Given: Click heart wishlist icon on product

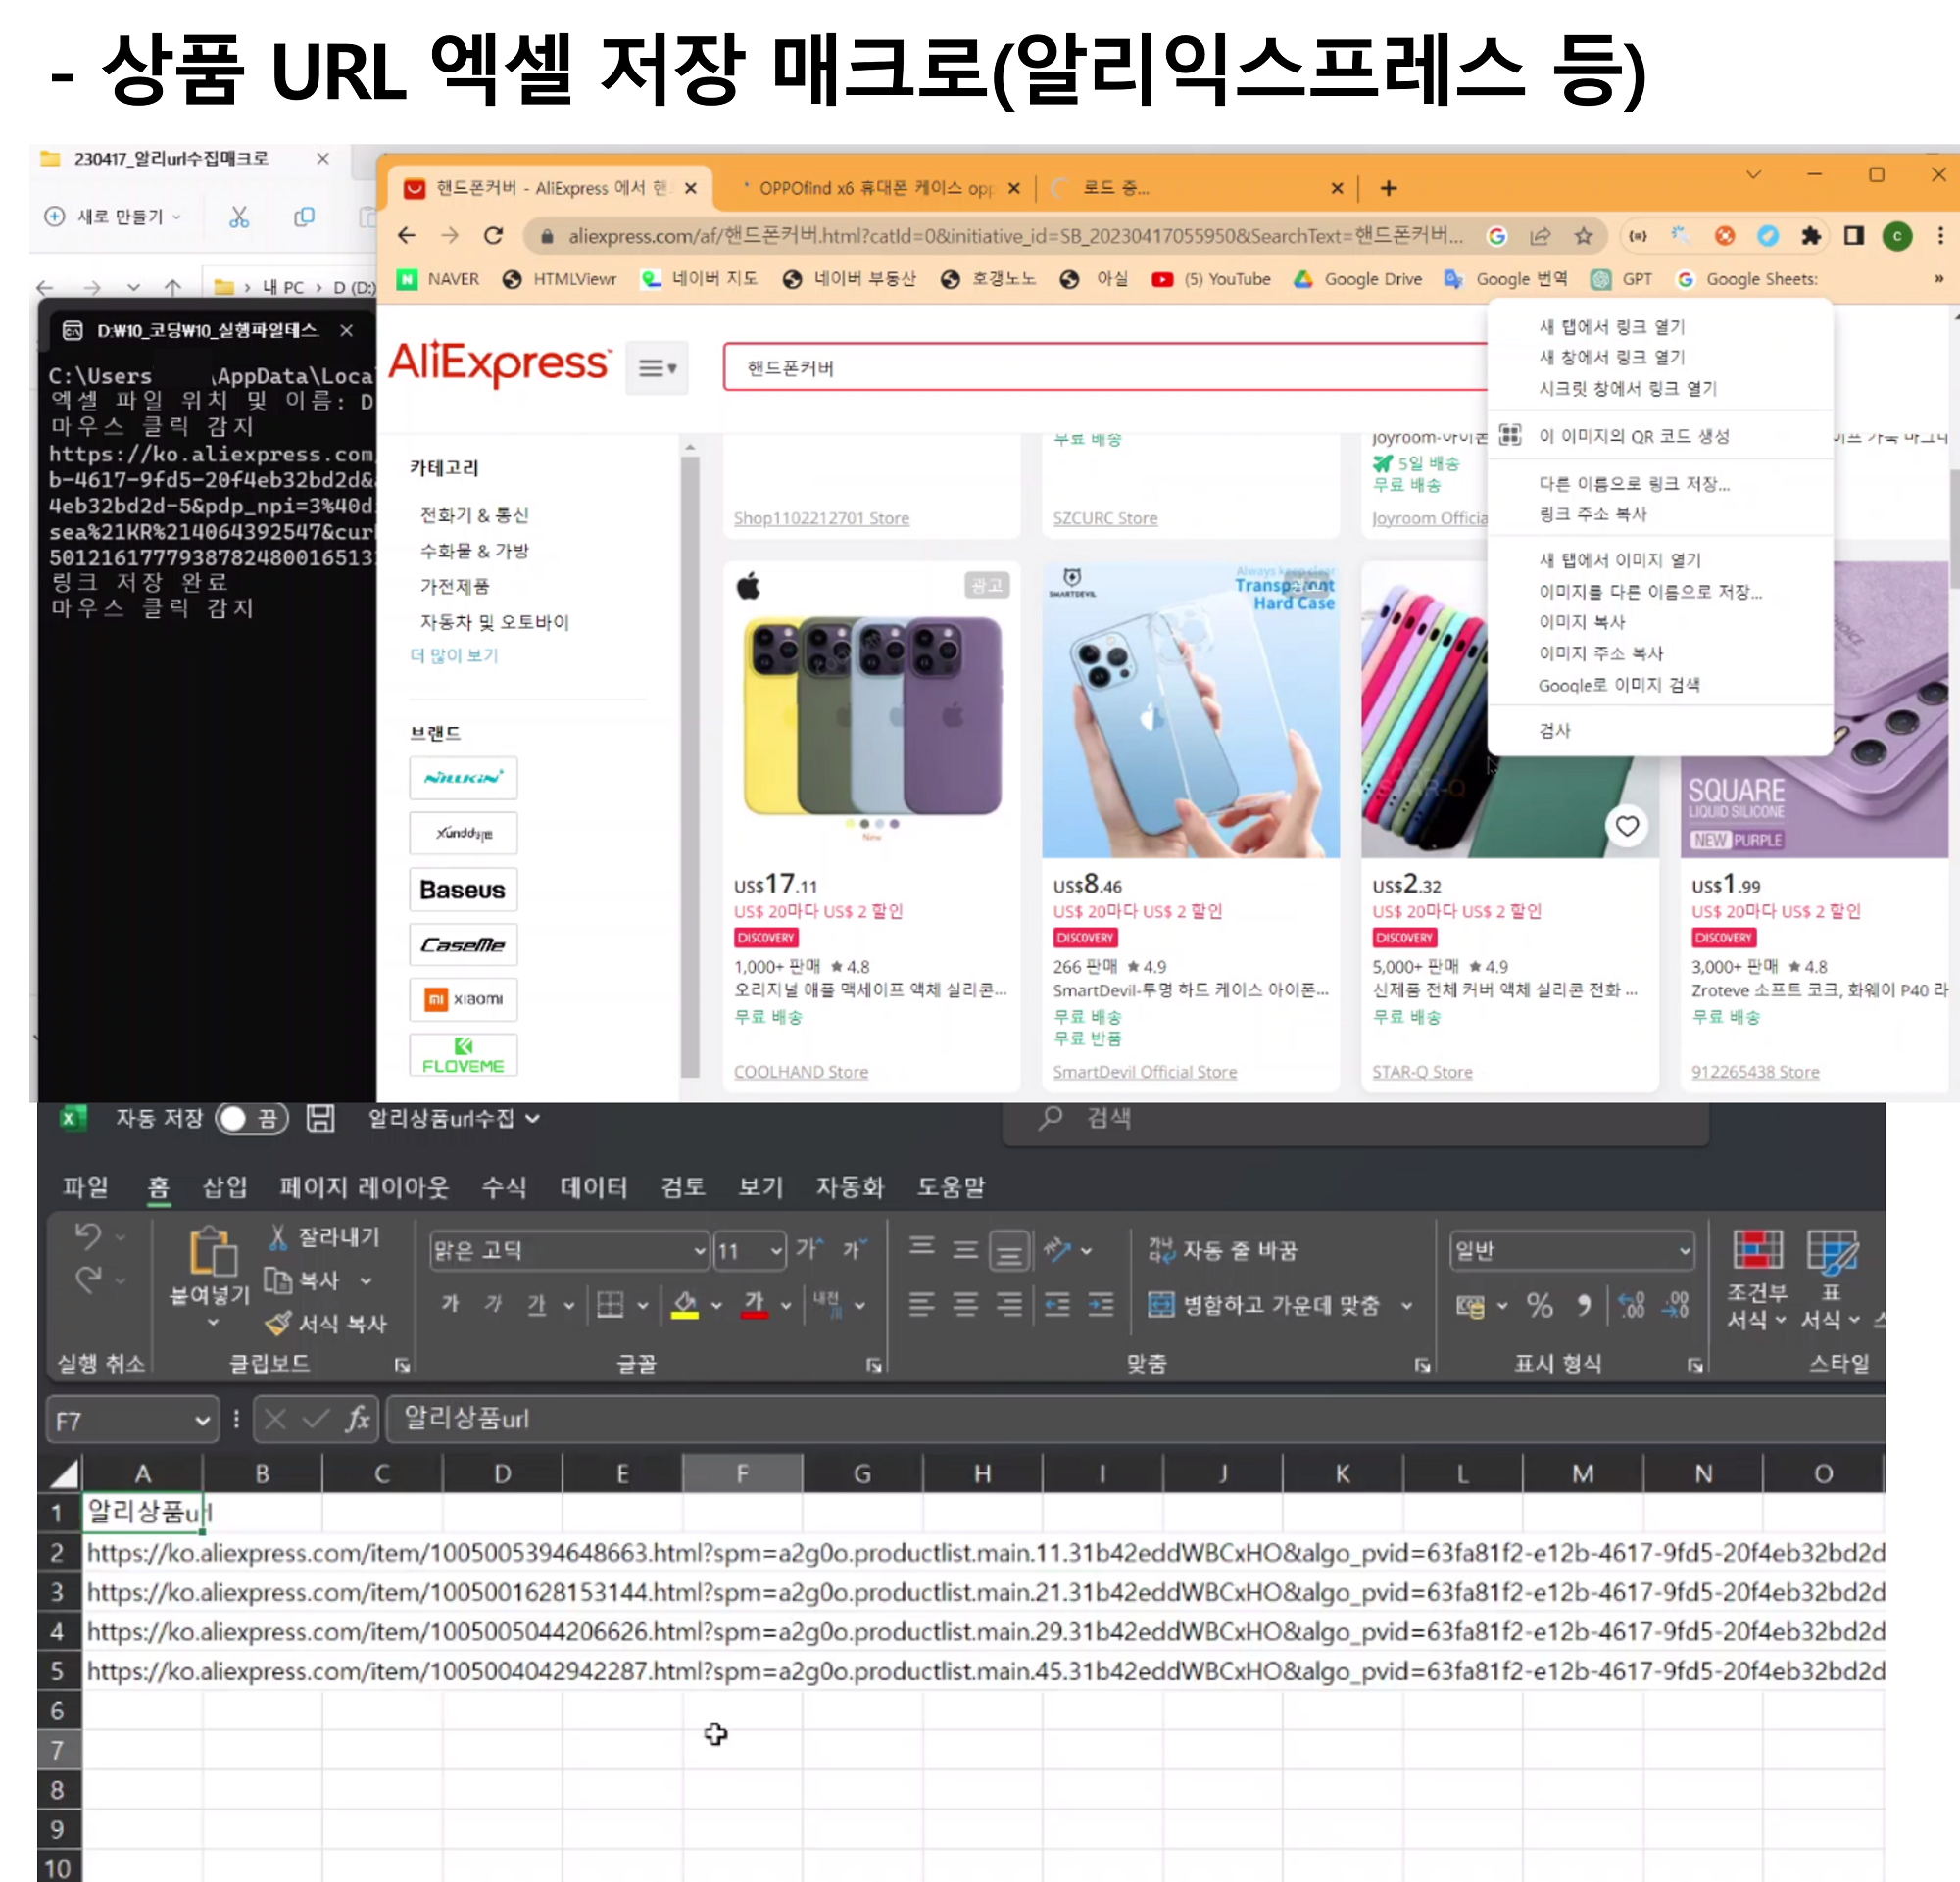Looking at the screenshot, I should click(x=1627, y=826).
